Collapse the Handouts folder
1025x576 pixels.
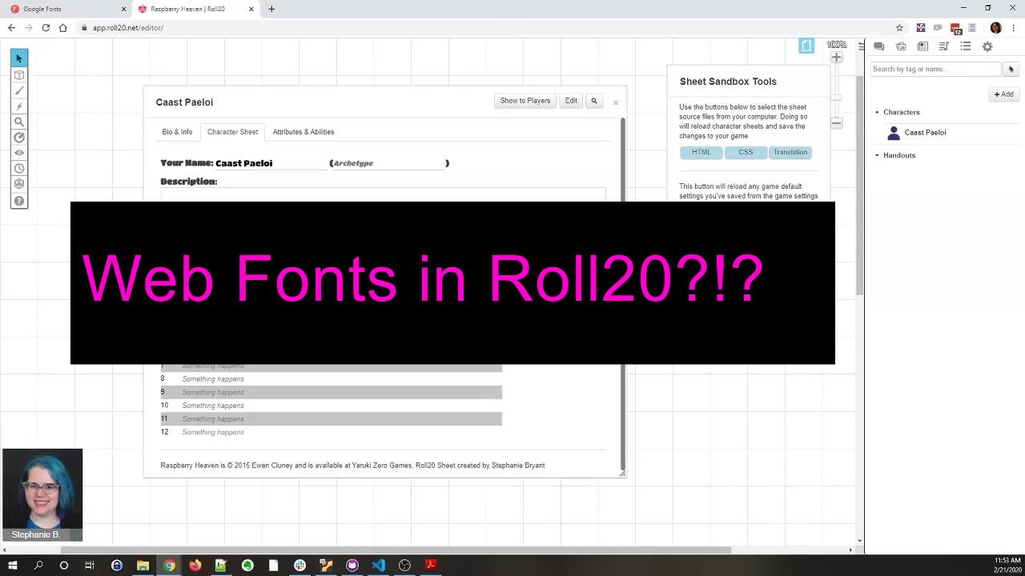[x=877, y=155]
